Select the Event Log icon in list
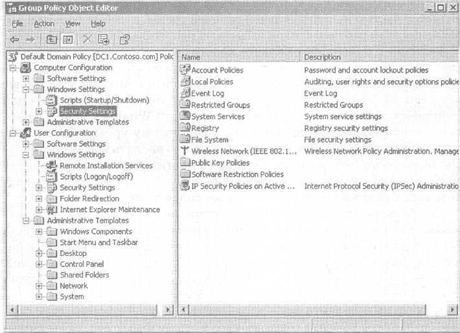Screen dimensions: 460x333 [185, 93]
